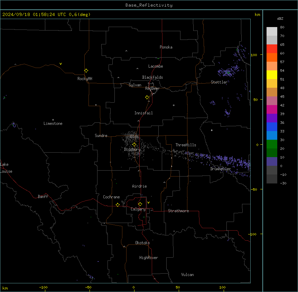Select the yellow diamond marker beside Cochrane

[x=118, y=205]
